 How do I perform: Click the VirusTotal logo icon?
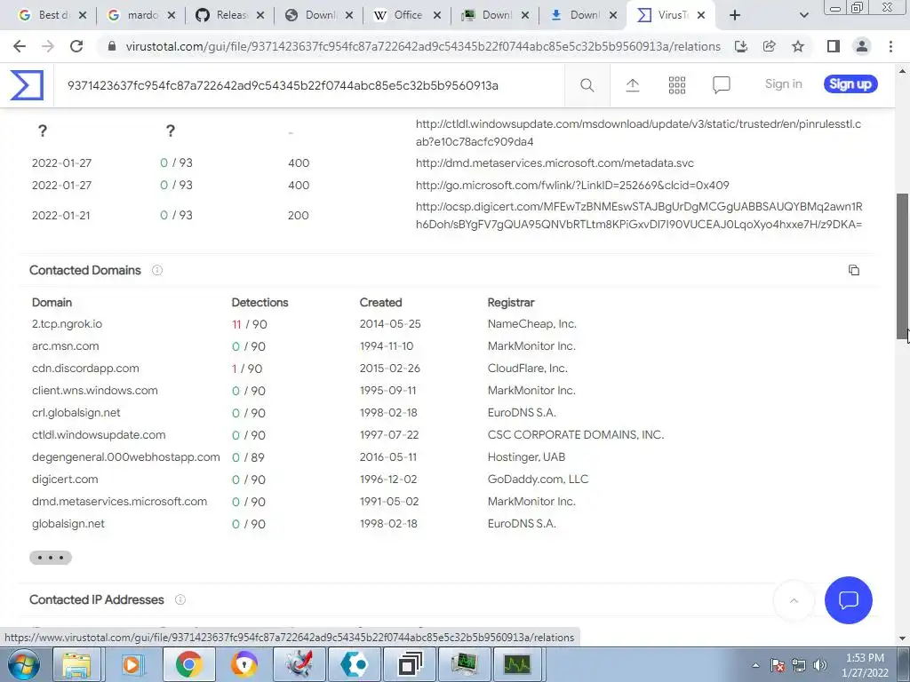(27, 85)
